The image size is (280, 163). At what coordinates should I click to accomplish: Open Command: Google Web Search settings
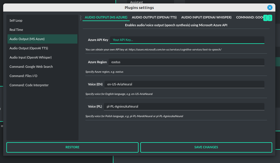pyautogui.click(x=31, y=67)
